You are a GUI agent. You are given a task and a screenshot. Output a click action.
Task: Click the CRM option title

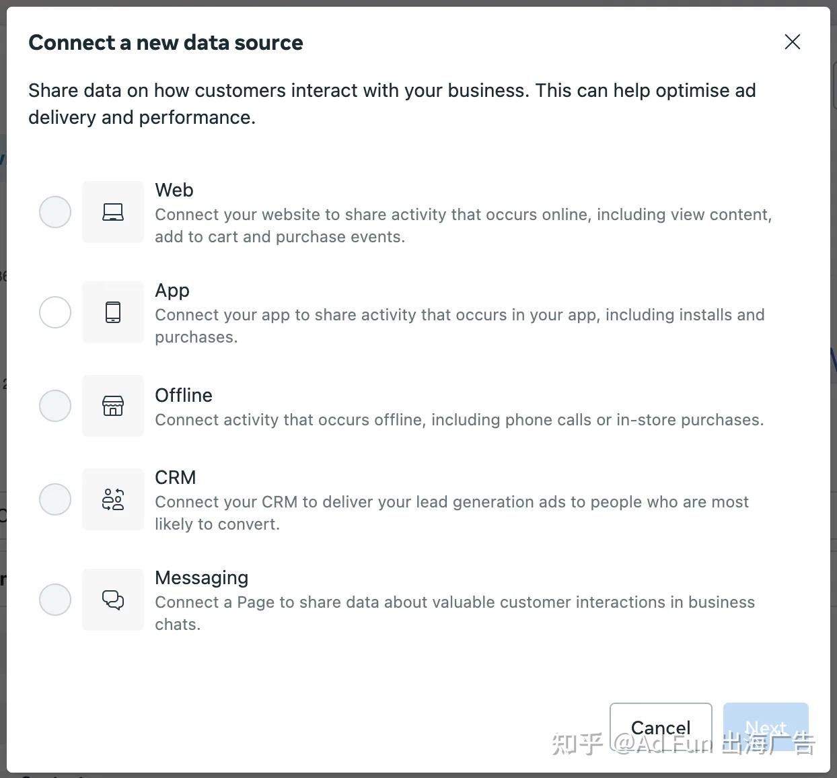176,477
